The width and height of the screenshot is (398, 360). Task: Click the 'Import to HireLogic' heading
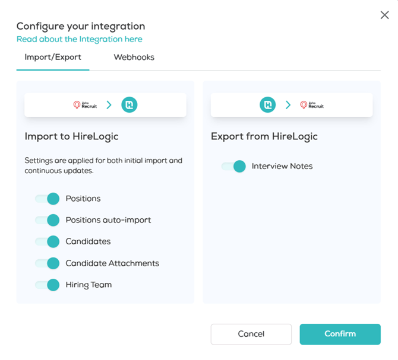click(71, 136)
